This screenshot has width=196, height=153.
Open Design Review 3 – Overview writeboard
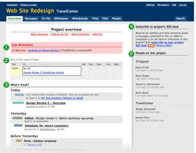coord(46,103)
